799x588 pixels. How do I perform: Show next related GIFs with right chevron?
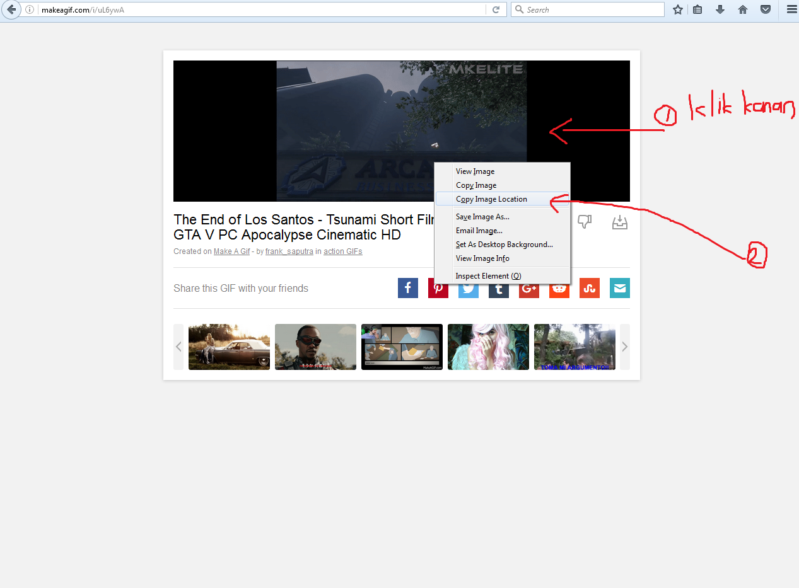click(x=625, y=347)
